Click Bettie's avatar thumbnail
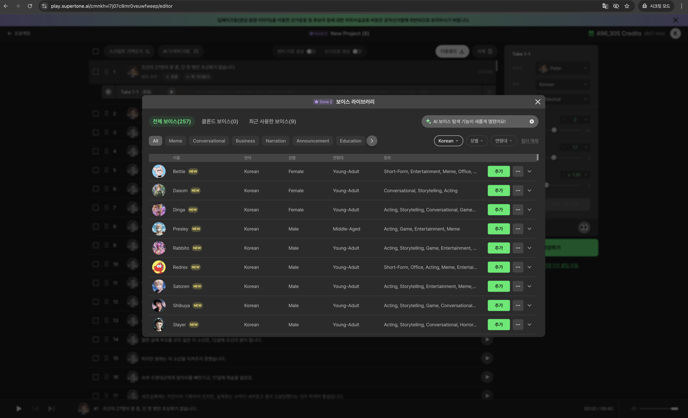 159,172
